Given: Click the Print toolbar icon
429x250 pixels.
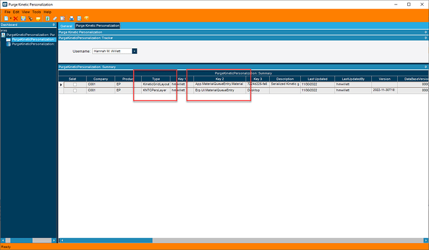Looking at the screenshot, I should 71,19.
